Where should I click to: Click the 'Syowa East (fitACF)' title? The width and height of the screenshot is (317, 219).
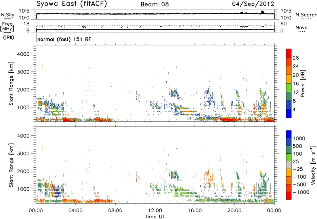[x=72, y=4]
